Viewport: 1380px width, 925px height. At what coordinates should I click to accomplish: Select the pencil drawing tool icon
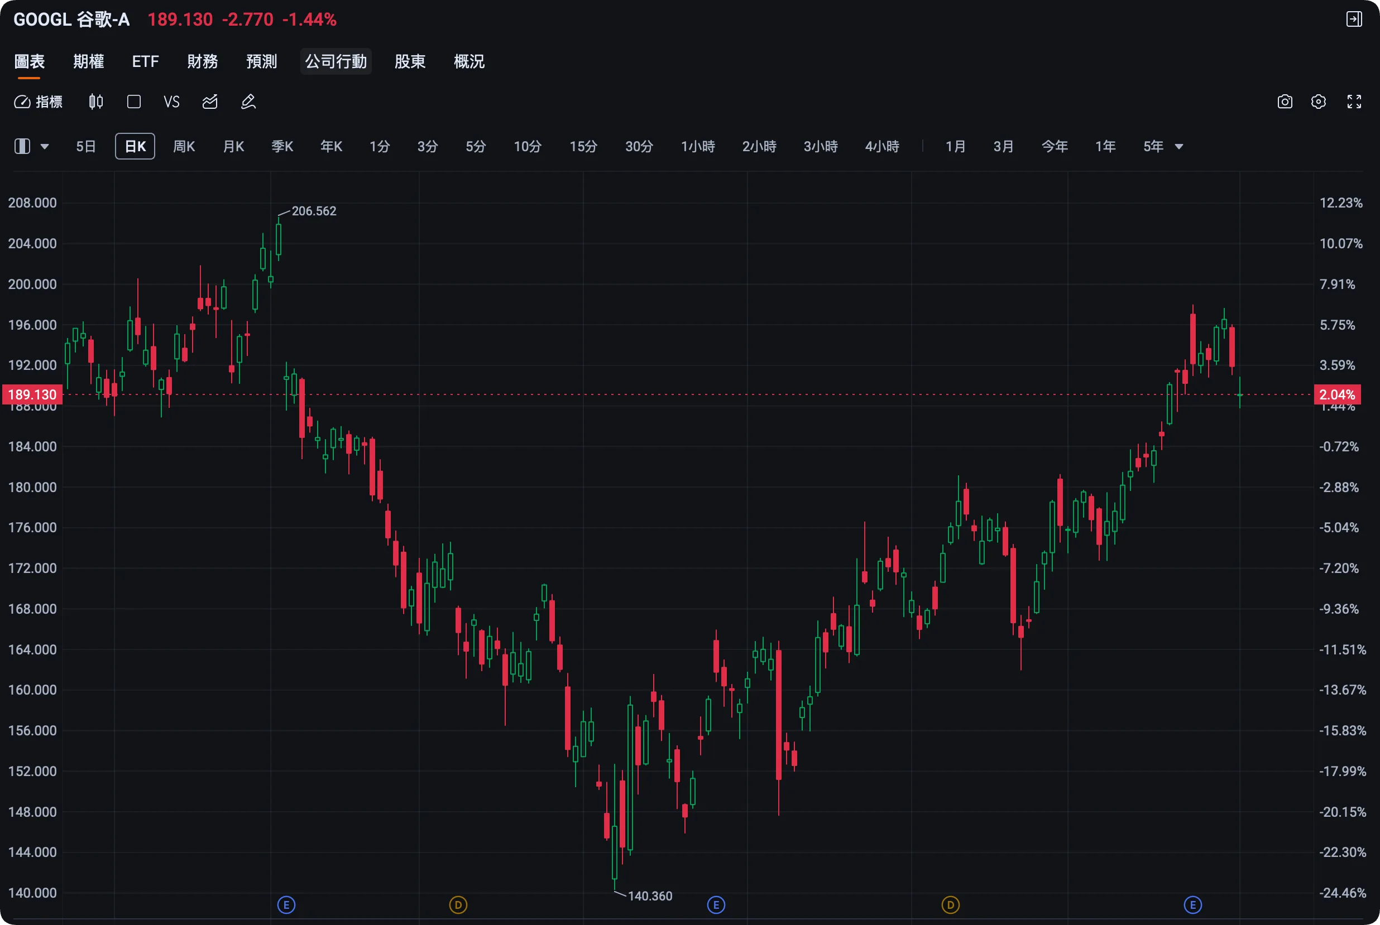[248, 102]
